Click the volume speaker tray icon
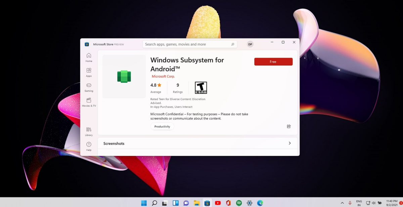 373,203
